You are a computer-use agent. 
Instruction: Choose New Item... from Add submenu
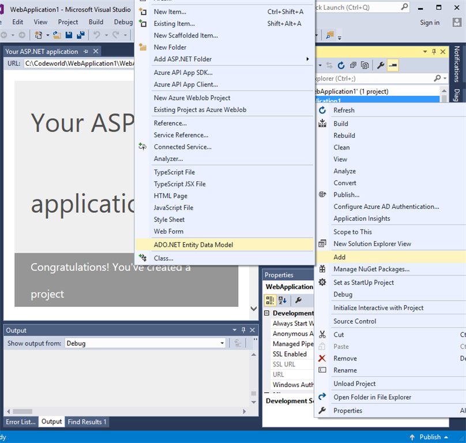pyautogui.click(x=224, y=12)
